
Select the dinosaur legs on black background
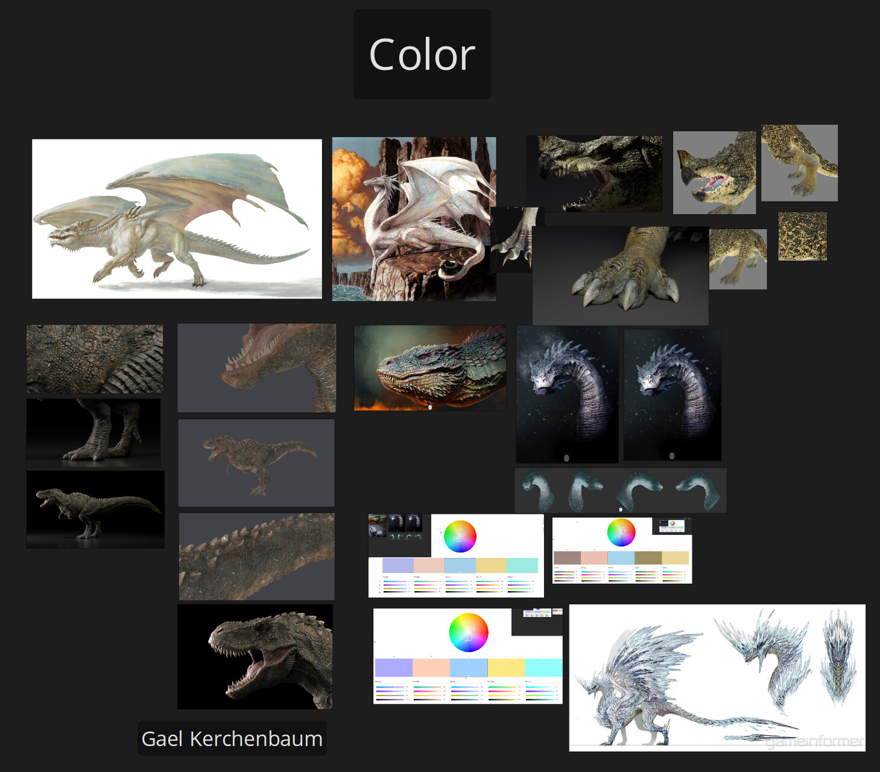pyautogui.click(x=93, y=432)
